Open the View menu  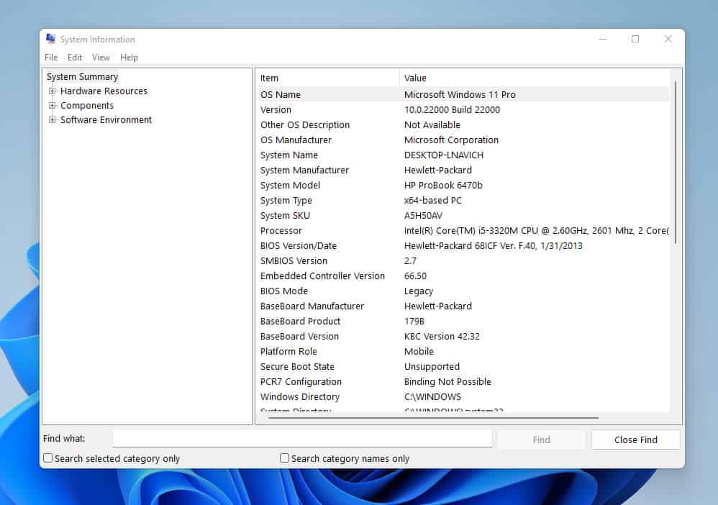click(x=101, y=58)
